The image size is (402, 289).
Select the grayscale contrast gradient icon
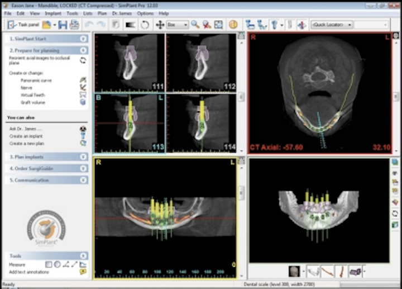point(130,25)
